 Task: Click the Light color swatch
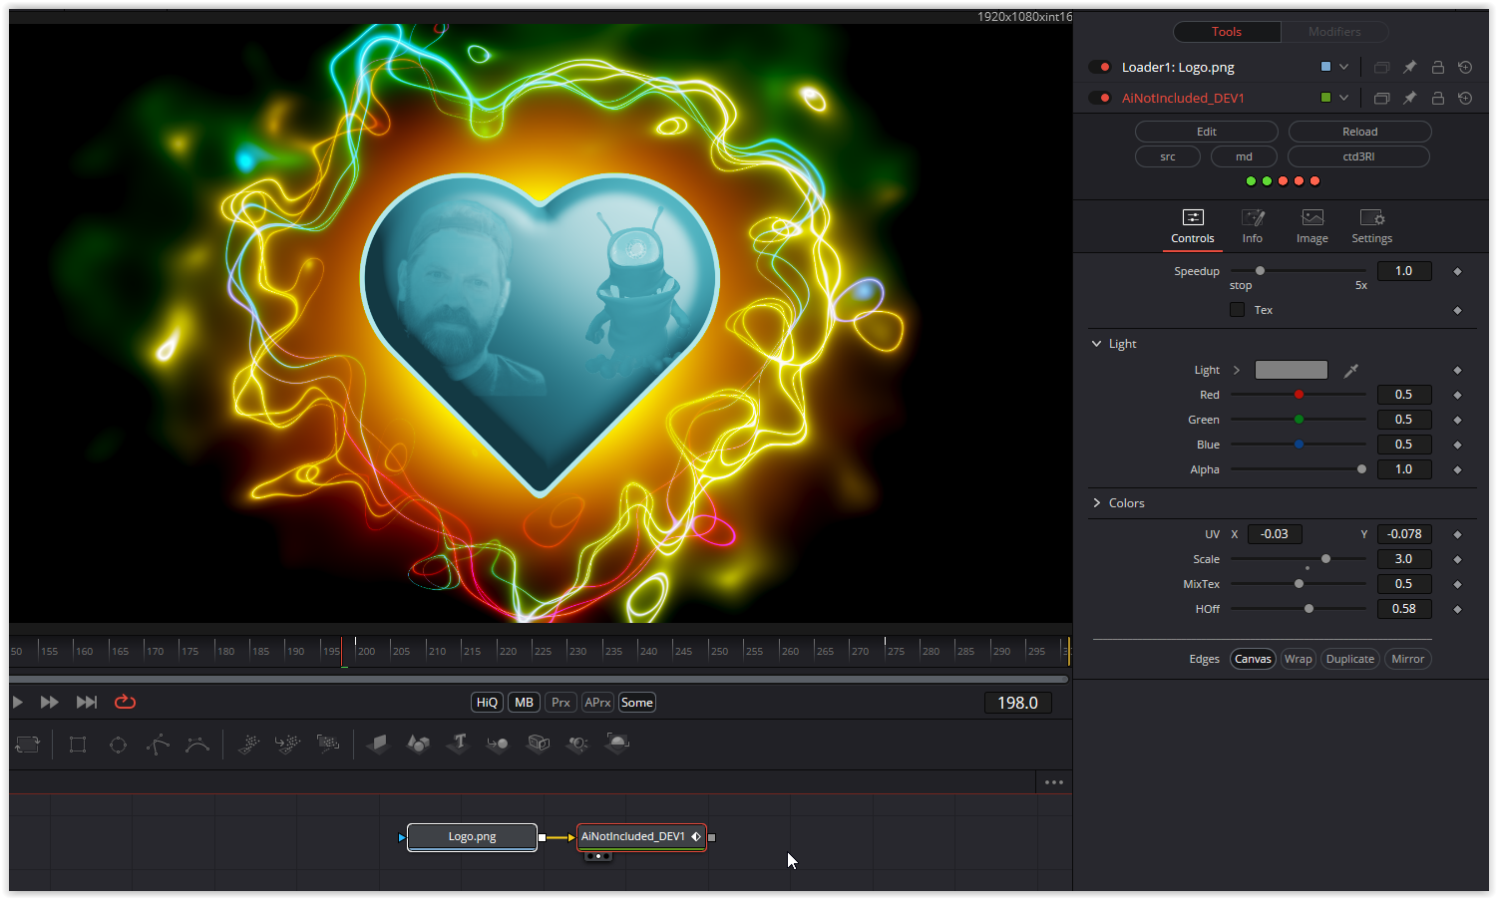point(1291,370)
